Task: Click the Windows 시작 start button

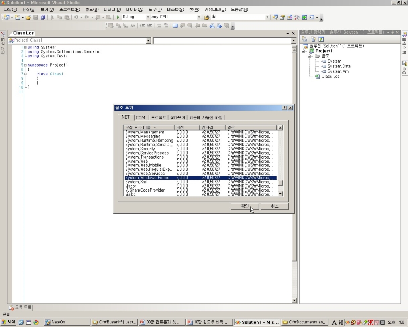Action: pos(8,322)
